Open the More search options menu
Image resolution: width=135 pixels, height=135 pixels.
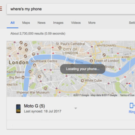coord(92,23)
